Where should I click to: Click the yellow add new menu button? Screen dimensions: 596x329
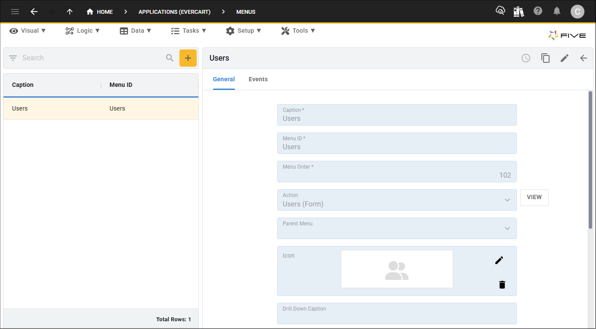pos(188,58)
